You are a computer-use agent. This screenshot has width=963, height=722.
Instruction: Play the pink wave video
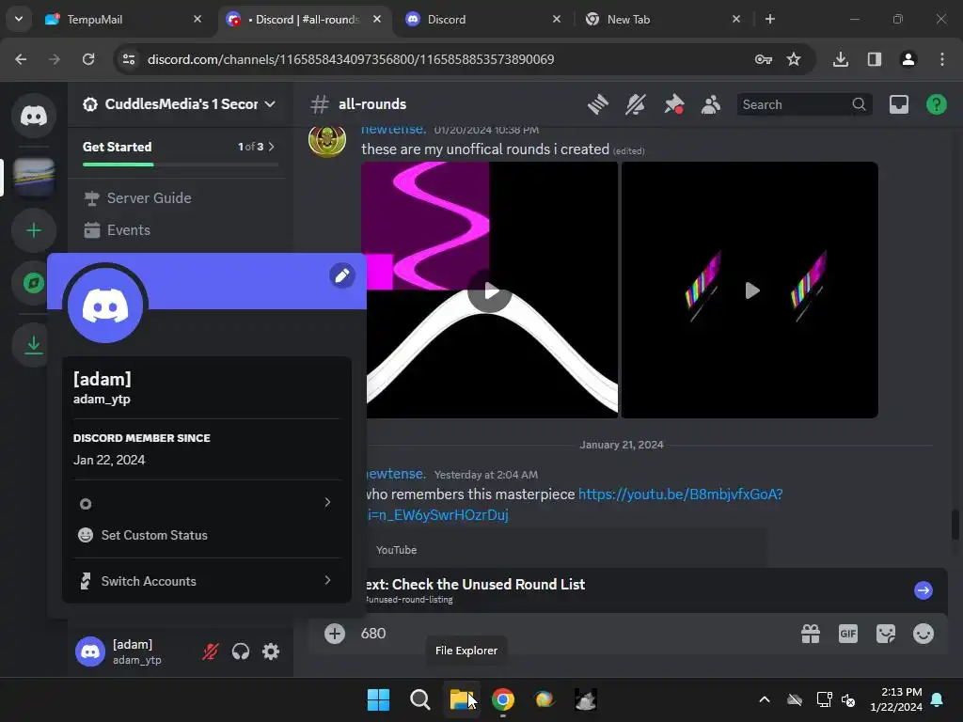tap(489, 291)
